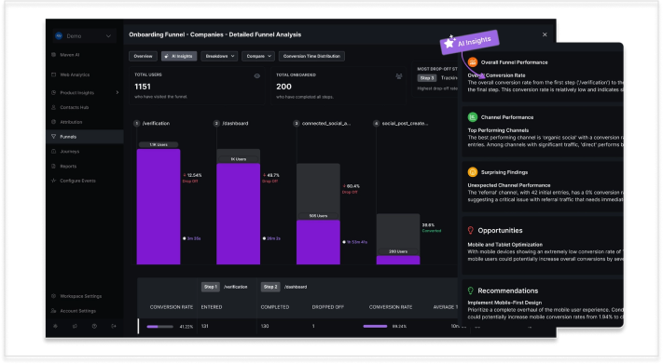Image resolution: width=663 pixels, height=364 pixels.
Task: Click the 505 Users bar of step 3
Action: [318, 242]
